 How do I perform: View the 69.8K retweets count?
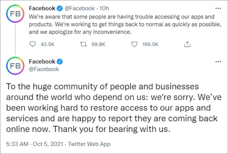pyautogui.click(x=98, y=44)
